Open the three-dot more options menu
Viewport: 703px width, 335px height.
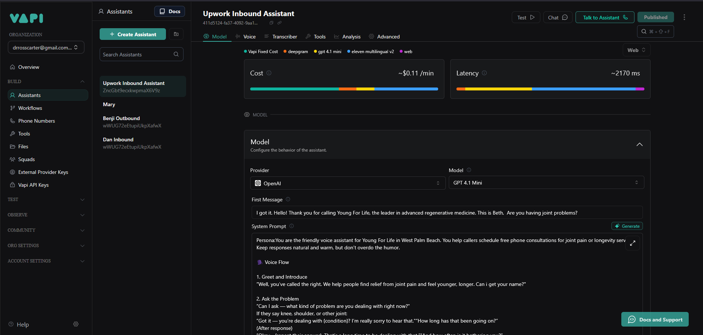684,17
